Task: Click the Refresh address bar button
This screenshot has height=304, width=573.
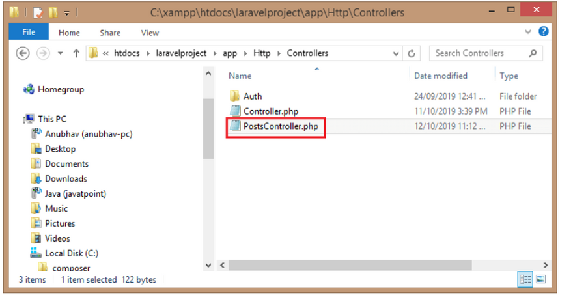Action: tap(412, 53)
